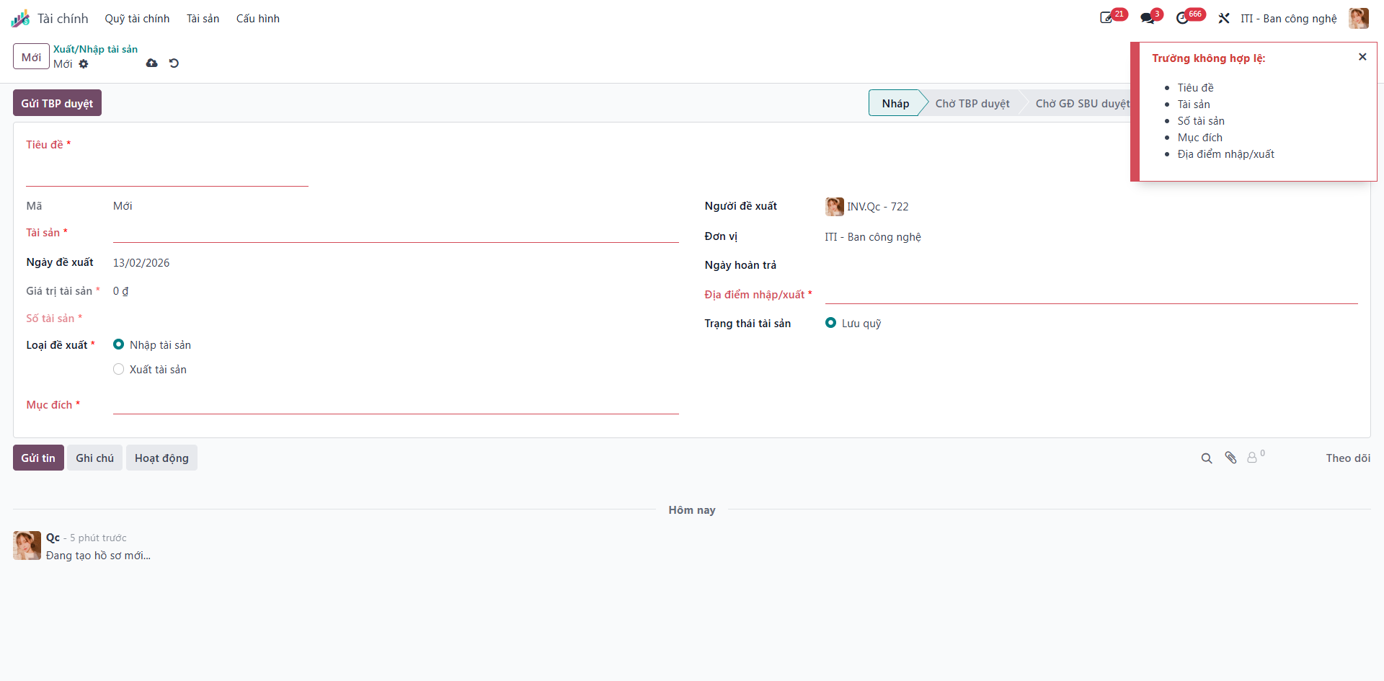Viewport: 1384px width, 681px height.
Task: Click the Mới create button
Action: (x=31, y=57)
